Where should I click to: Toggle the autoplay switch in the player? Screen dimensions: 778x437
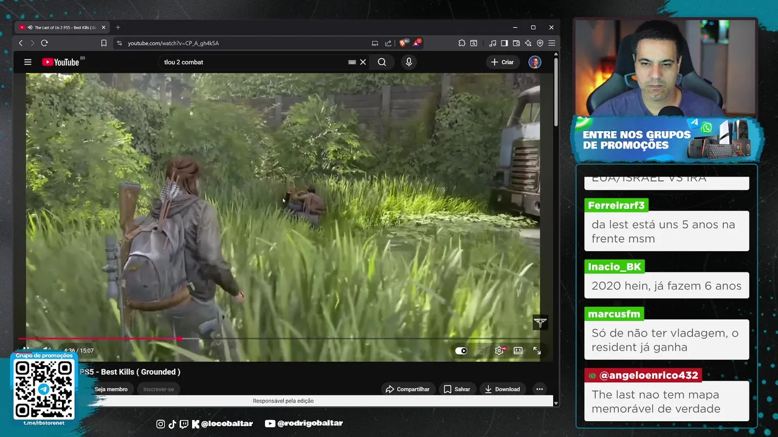pyautogui.click(x=461, y=351)
